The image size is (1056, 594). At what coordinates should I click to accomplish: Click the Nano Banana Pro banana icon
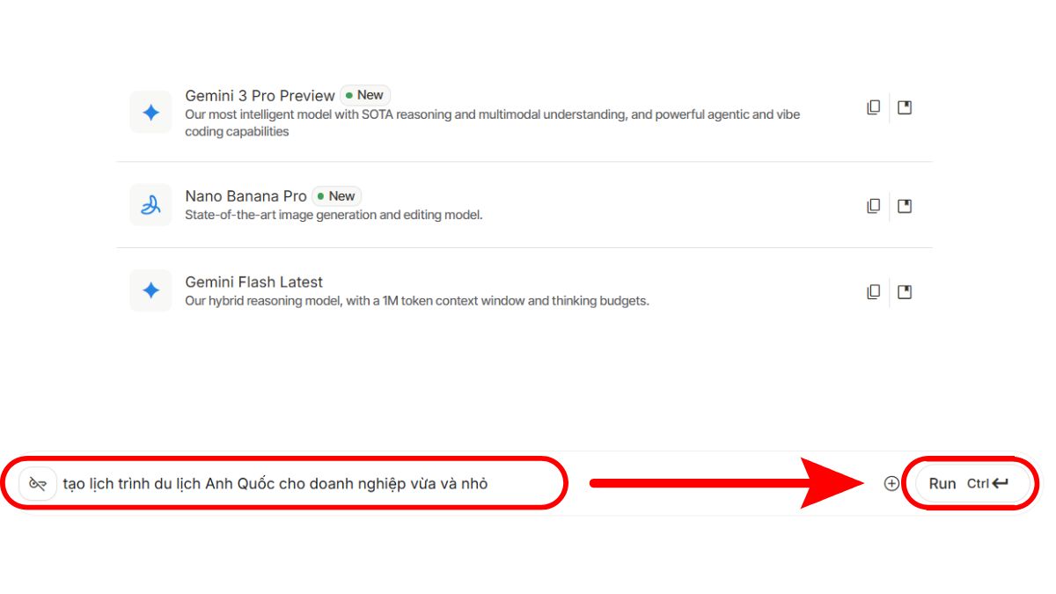pos(150,205)
